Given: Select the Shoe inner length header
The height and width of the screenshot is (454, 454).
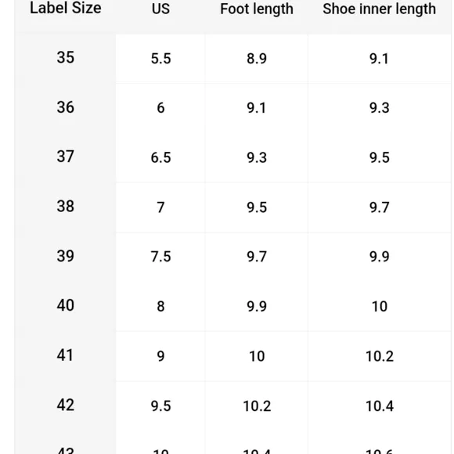Looking at the screenshot, I should click(x=379, y=9).
